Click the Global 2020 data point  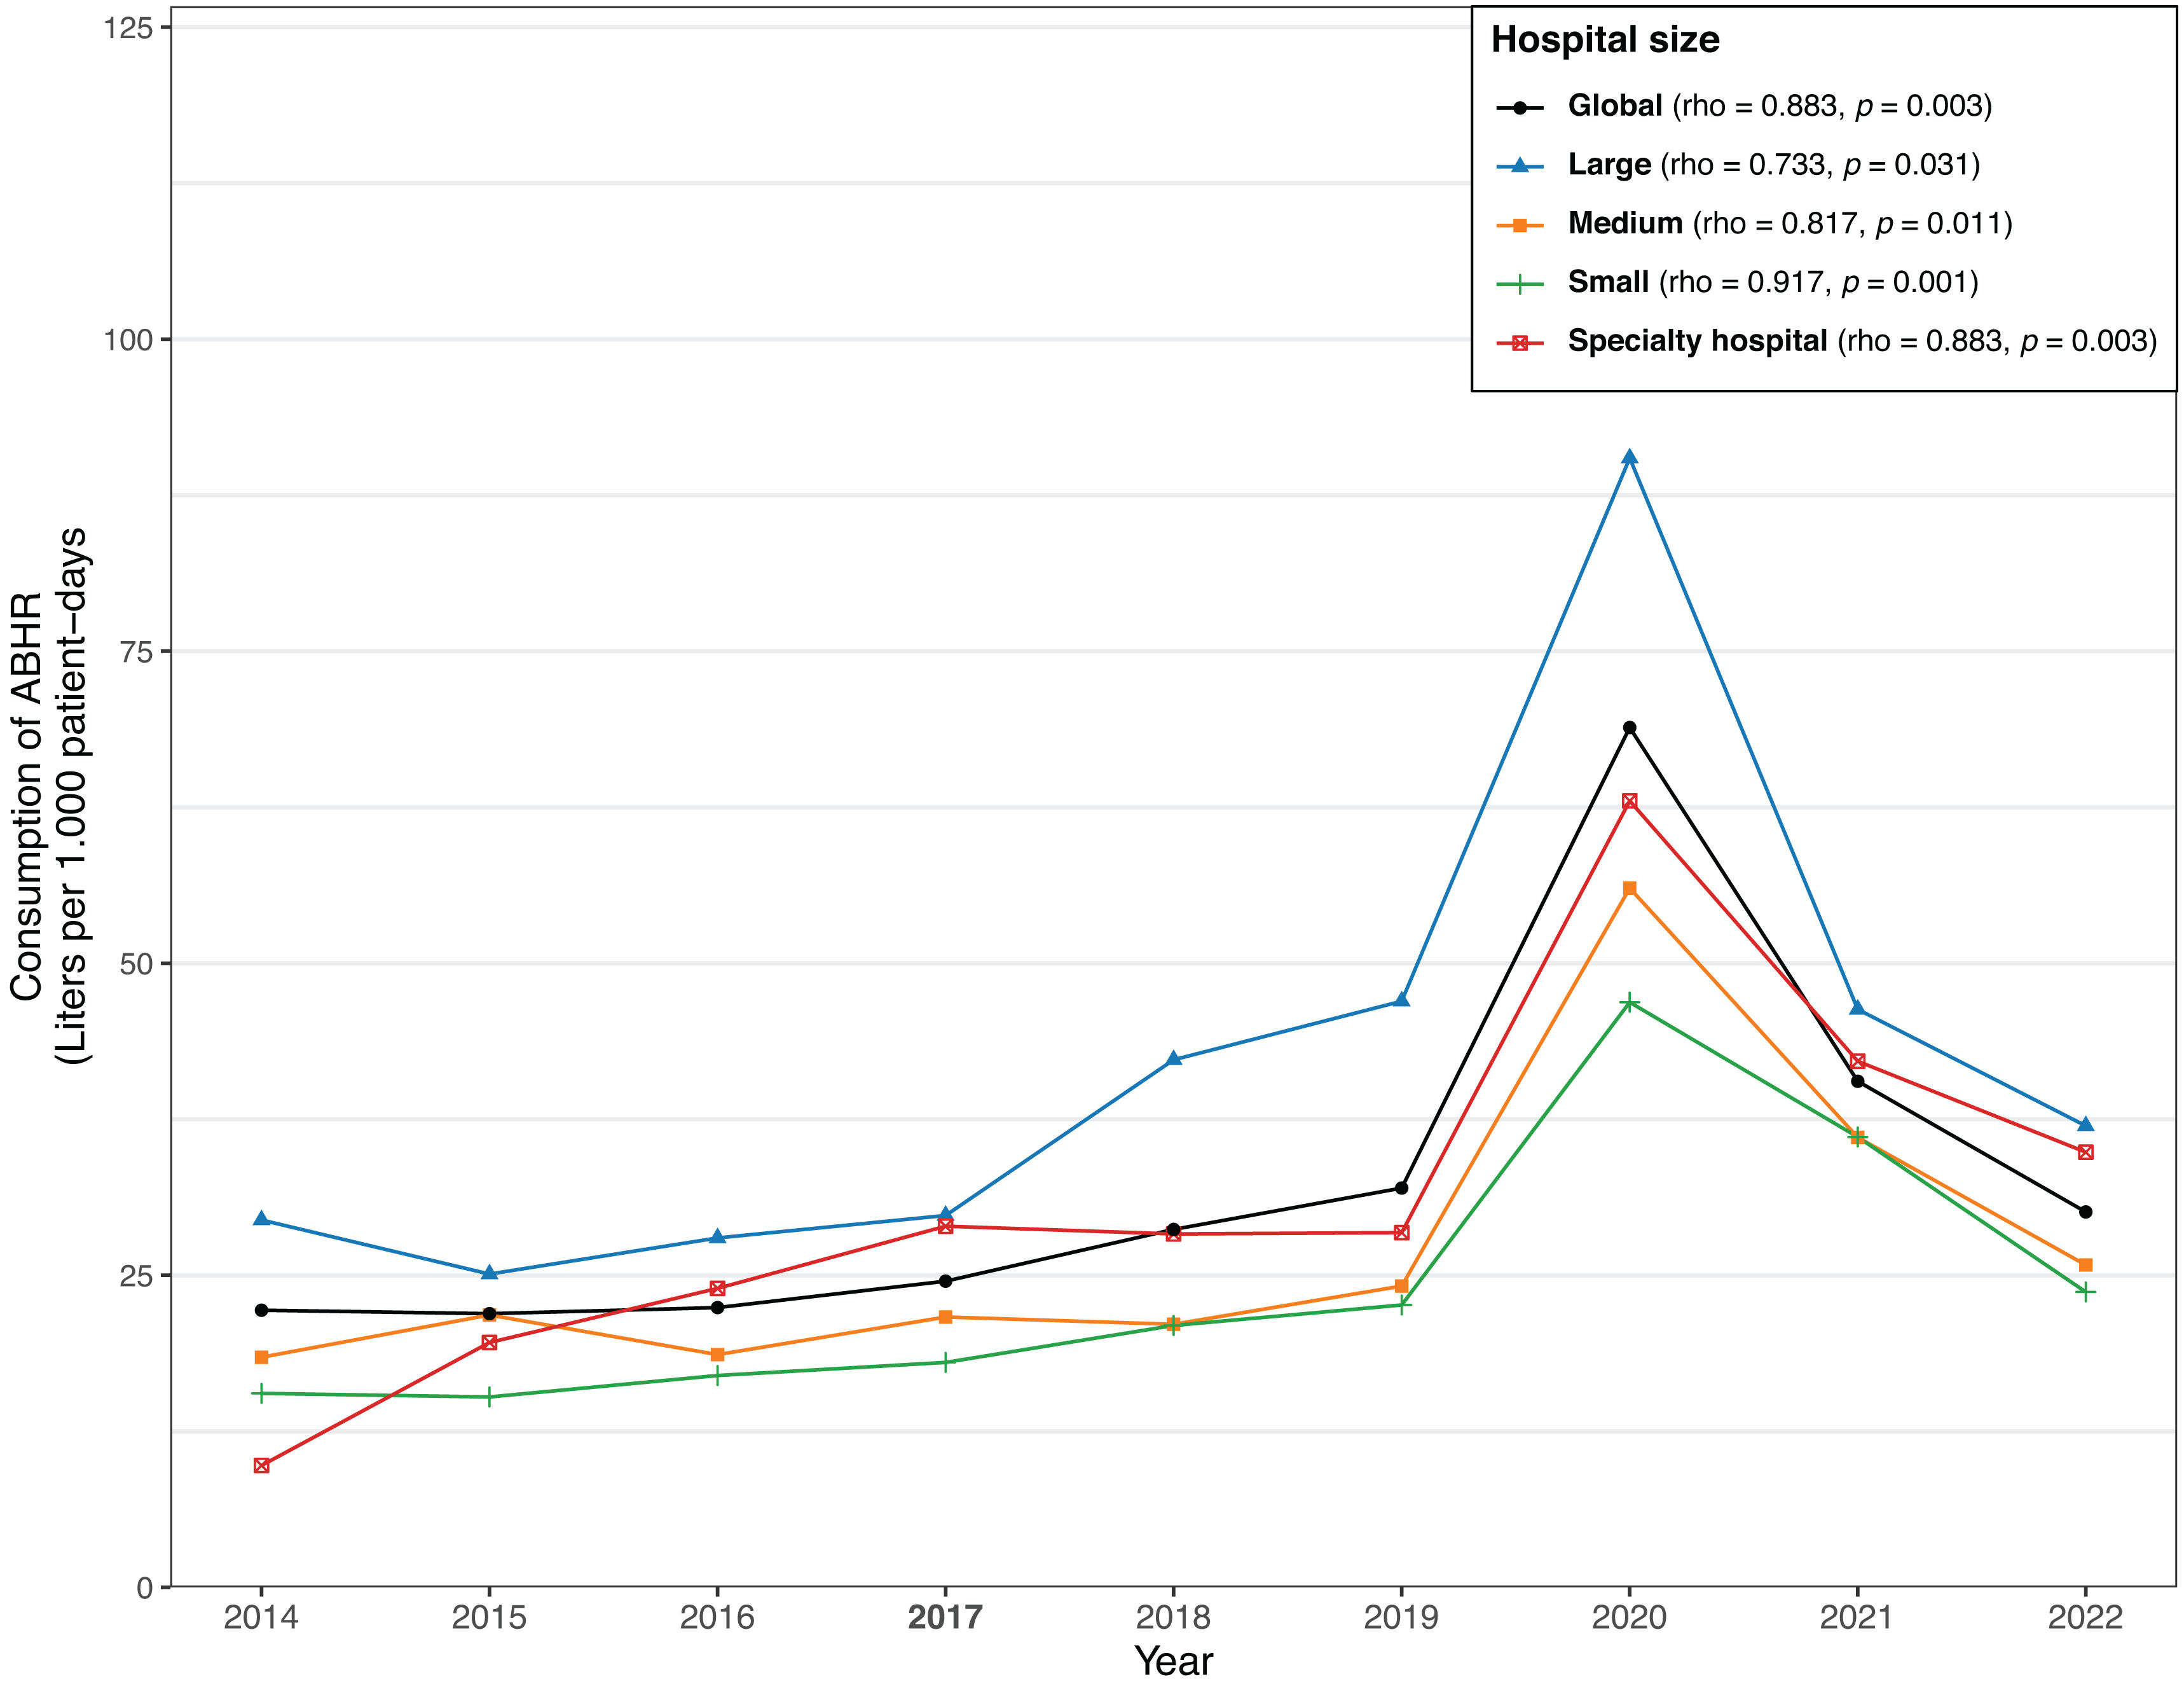(x=1629, y=728)
